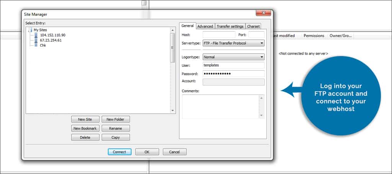Viewport: 392px width, 174px height.
Task: Switch to the General tab
Action: click(x=188, y=26)
